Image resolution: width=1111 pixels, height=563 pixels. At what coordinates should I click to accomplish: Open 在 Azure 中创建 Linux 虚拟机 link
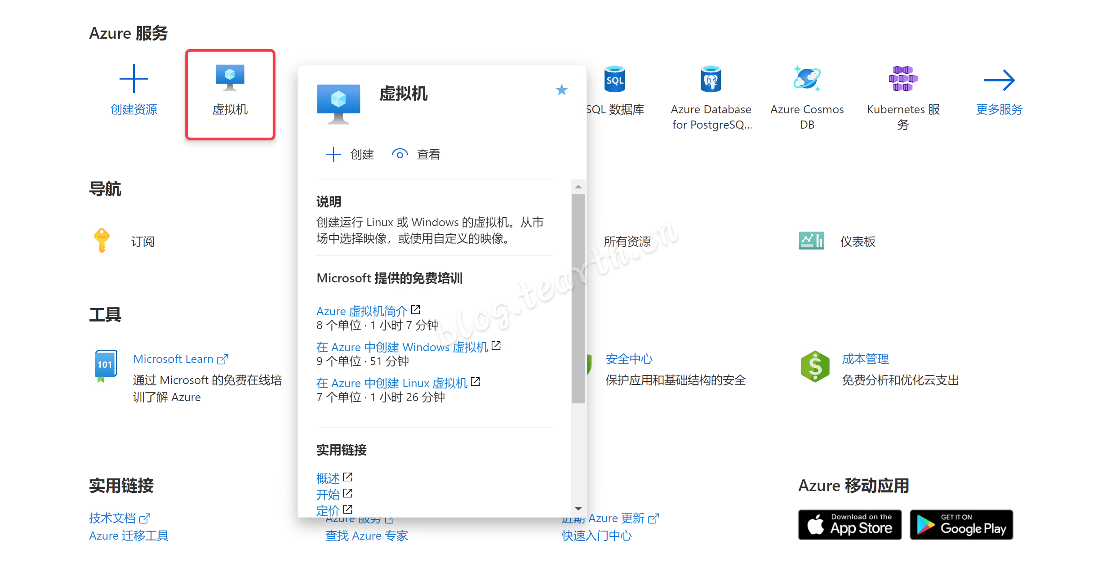[392, 383]
